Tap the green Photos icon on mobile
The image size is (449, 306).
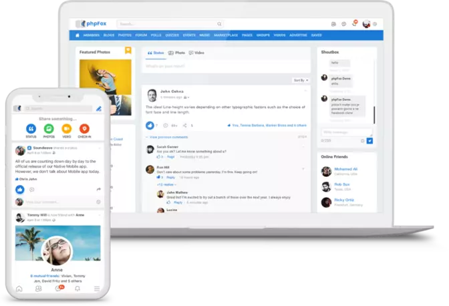pyautogui.click(x=49, y=129)
